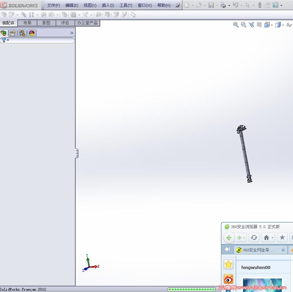Click the Assembly Features icon

coord(73,15)
